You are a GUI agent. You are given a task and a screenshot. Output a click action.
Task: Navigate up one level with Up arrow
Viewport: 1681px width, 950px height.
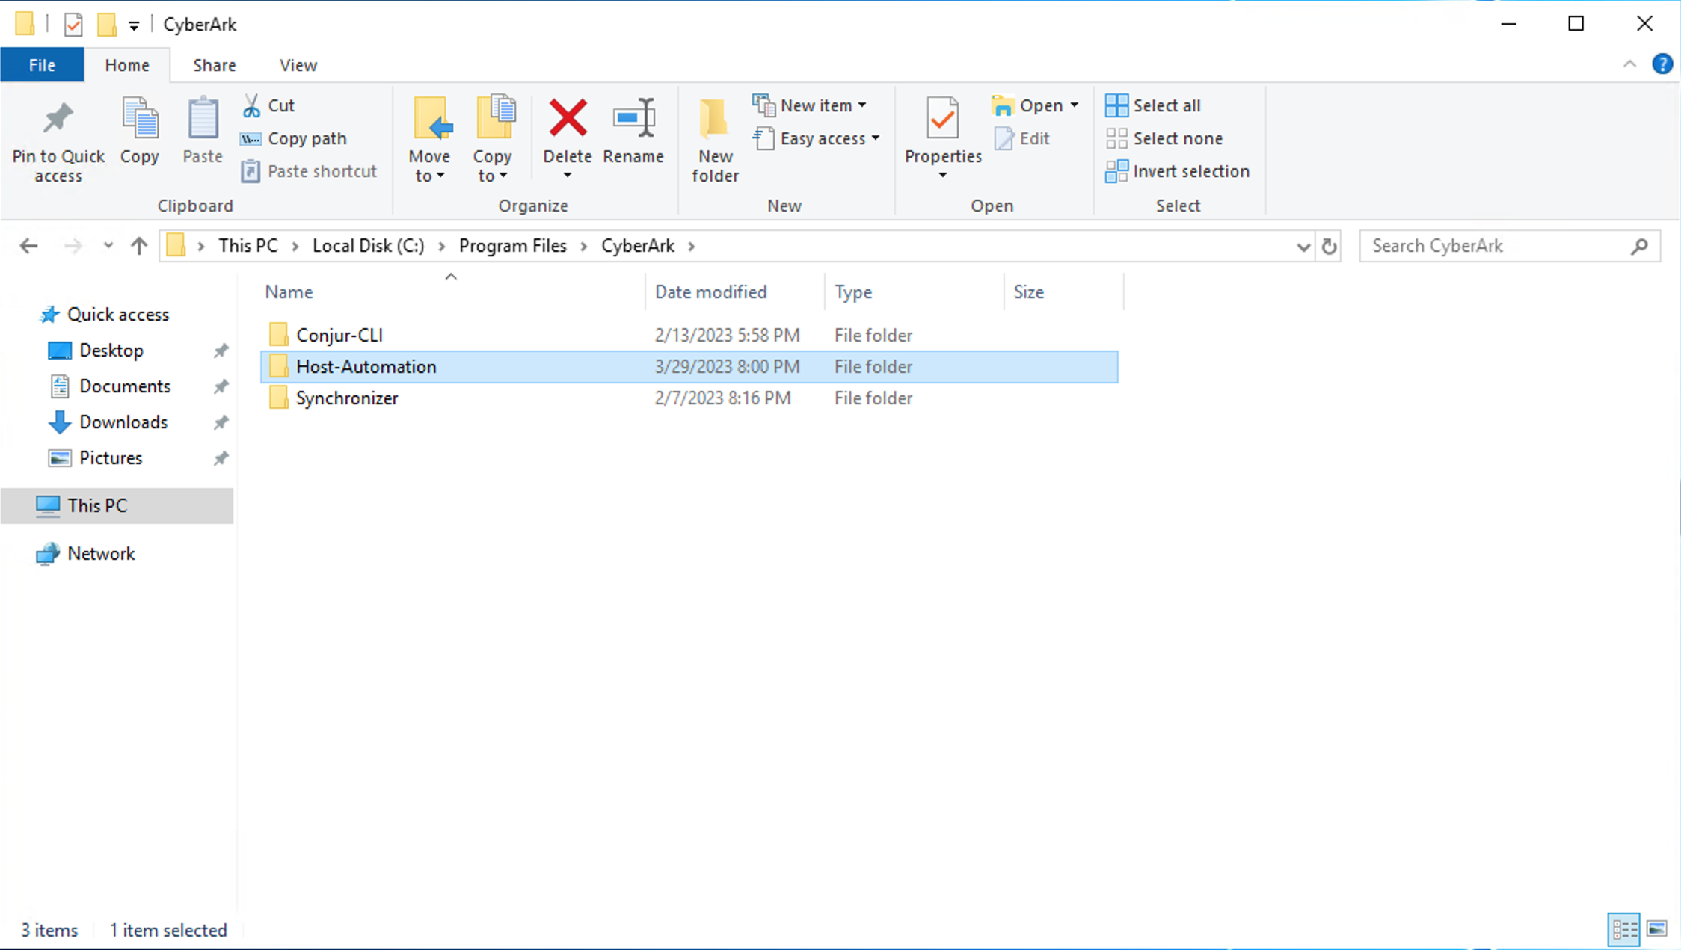click(139, 246)
